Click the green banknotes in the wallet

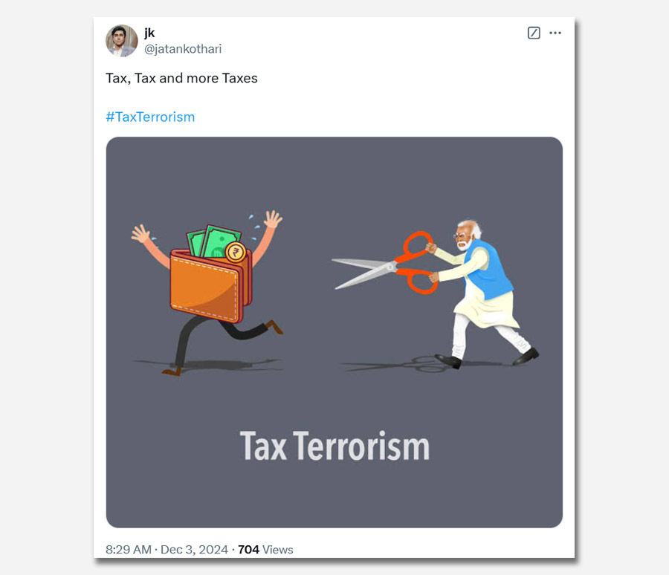click(x=213, y=242)
